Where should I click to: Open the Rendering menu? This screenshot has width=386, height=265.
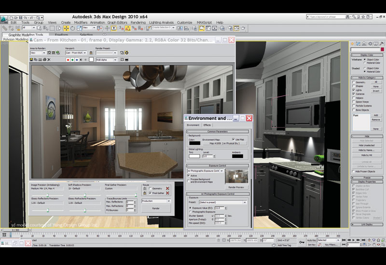pyautogui.click(x=138, y=22)
